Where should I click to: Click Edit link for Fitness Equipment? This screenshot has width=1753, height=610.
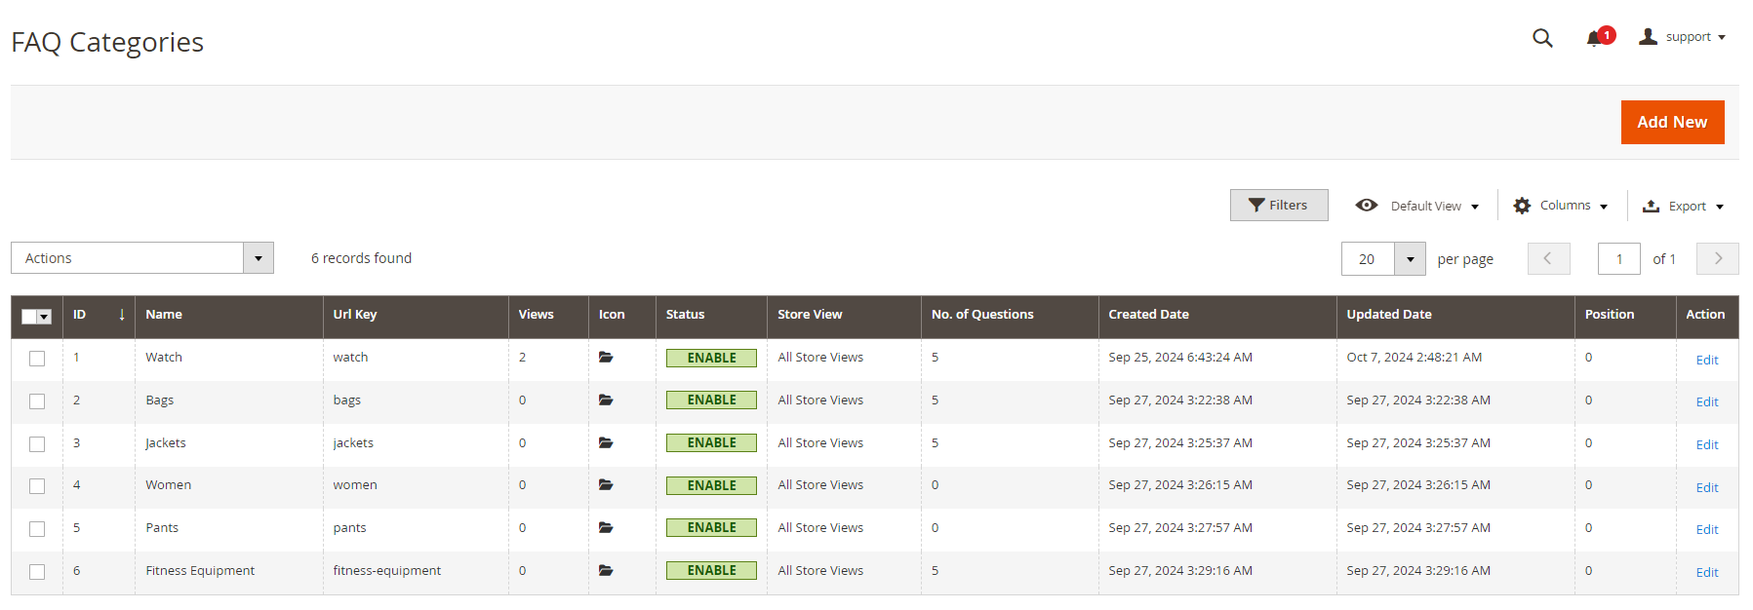1707,572
